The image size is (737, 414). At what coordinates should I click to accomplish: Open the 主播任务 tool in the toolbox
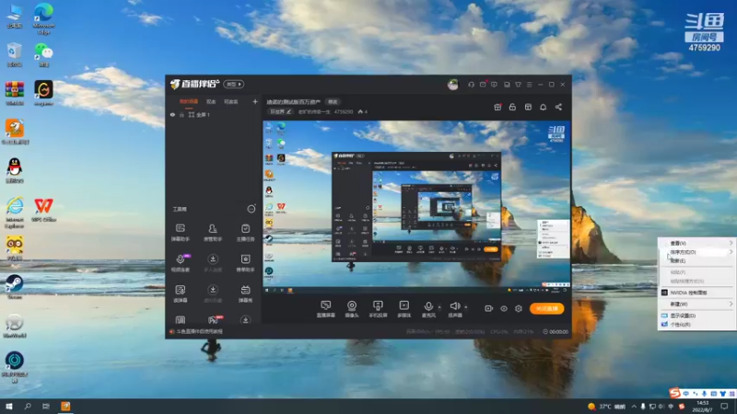[x=245, y=233]
